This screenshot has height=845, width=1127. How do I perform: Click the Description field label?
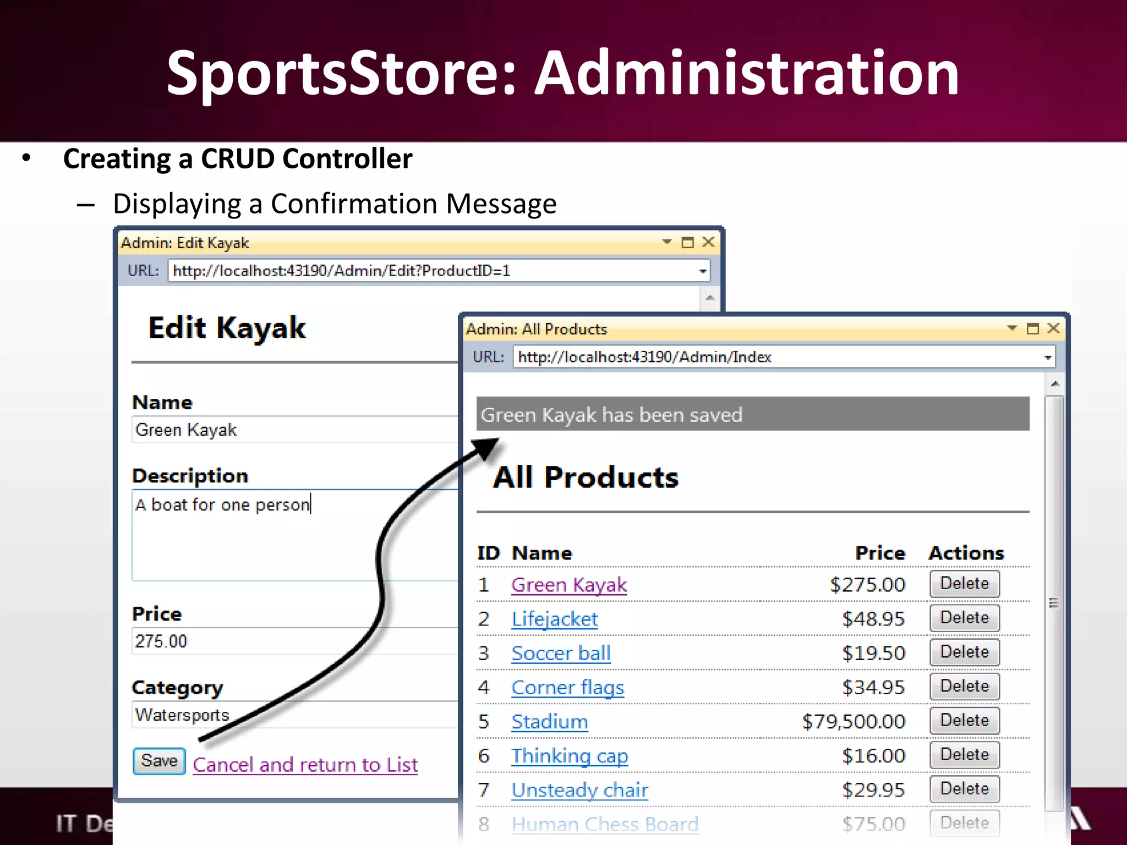[x=190, y=476]
